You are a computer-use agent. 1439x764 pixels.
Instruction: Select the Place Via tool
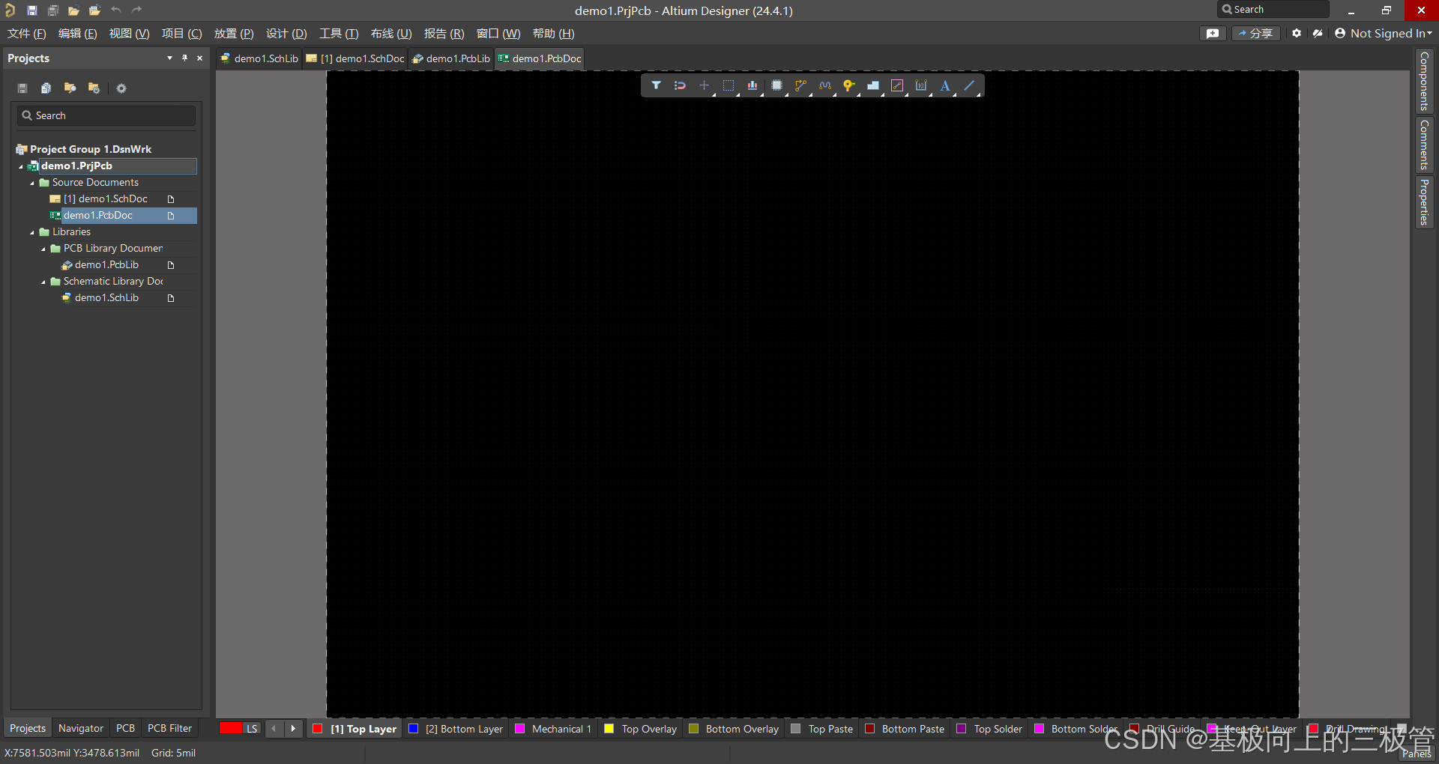(848, 85)
